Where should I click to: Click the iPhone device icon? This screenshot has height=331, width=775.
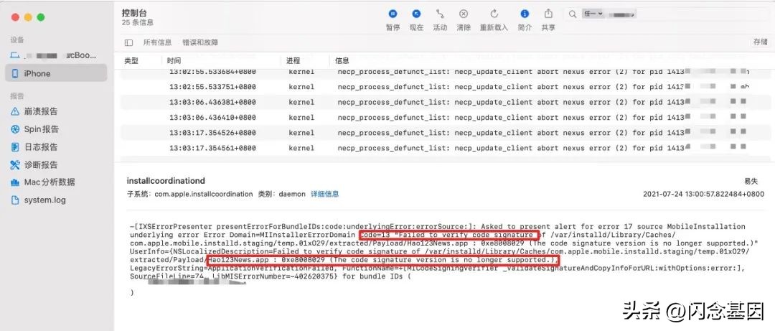[15, 73]
